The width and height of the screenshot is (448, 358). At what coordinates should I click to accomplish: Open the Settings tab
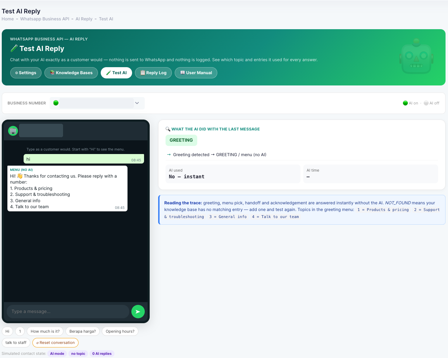26,73
